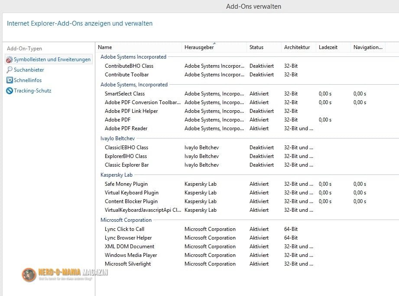Click Aktiviert status of SmartSelect Class
Viewport: 399px width, 296px height.
pos(259,94)
